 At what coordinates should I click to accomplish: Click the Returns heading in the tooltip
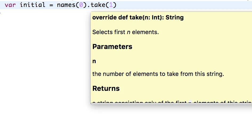106,88
